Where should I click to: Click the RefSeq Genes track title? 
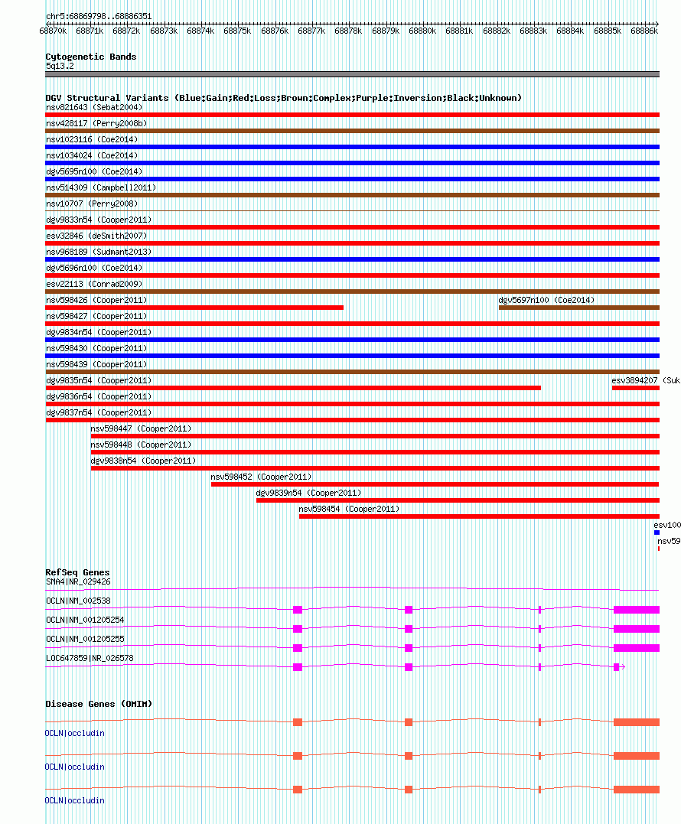[x=78, y=572]
